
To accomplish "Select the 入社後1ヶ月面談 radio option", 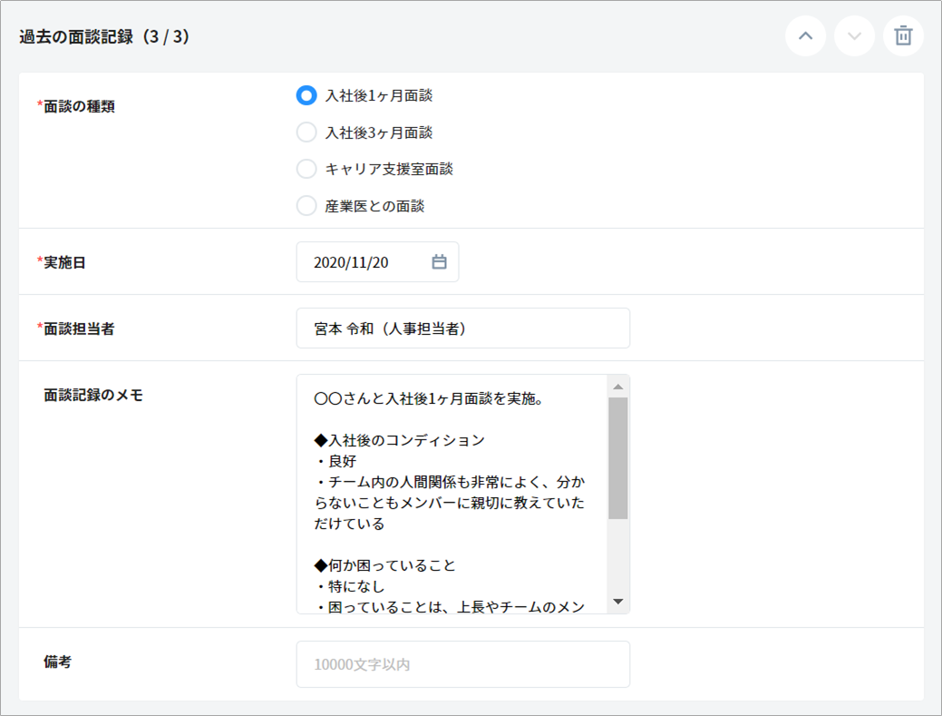I will coord(306,95).
